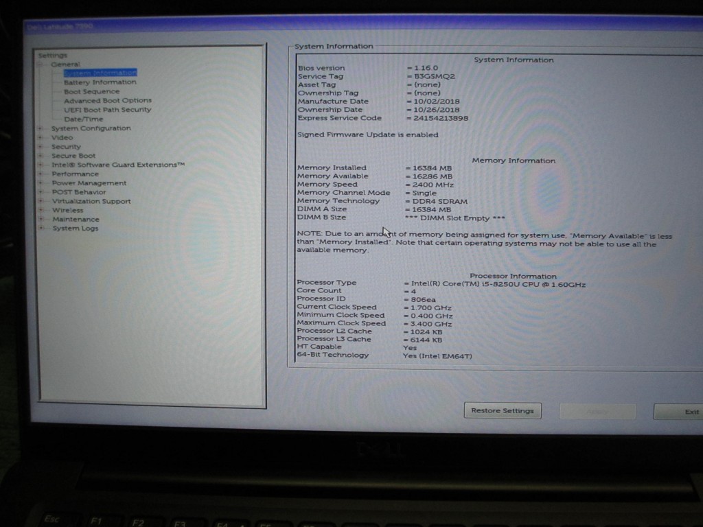Expand the Secure Boot node

point(41,156)
